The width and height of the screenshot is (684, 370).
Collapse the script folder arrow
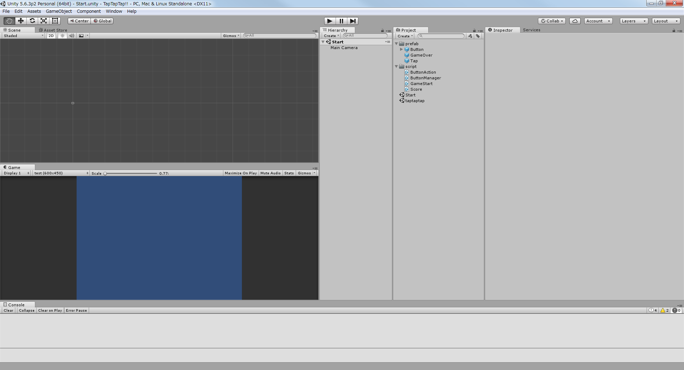(x=397, y=67)
